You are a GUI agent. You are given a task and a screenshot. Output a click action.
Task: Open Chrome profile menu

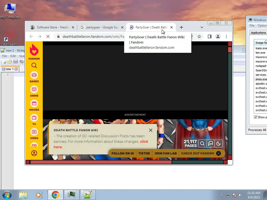218,36
